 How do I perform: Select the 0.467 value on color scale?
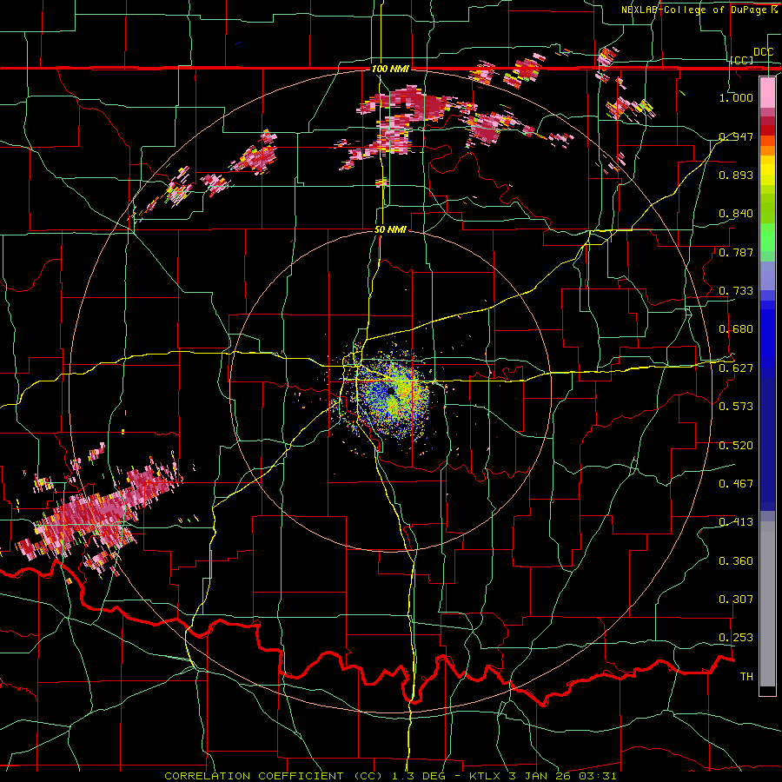coord(736,484)
